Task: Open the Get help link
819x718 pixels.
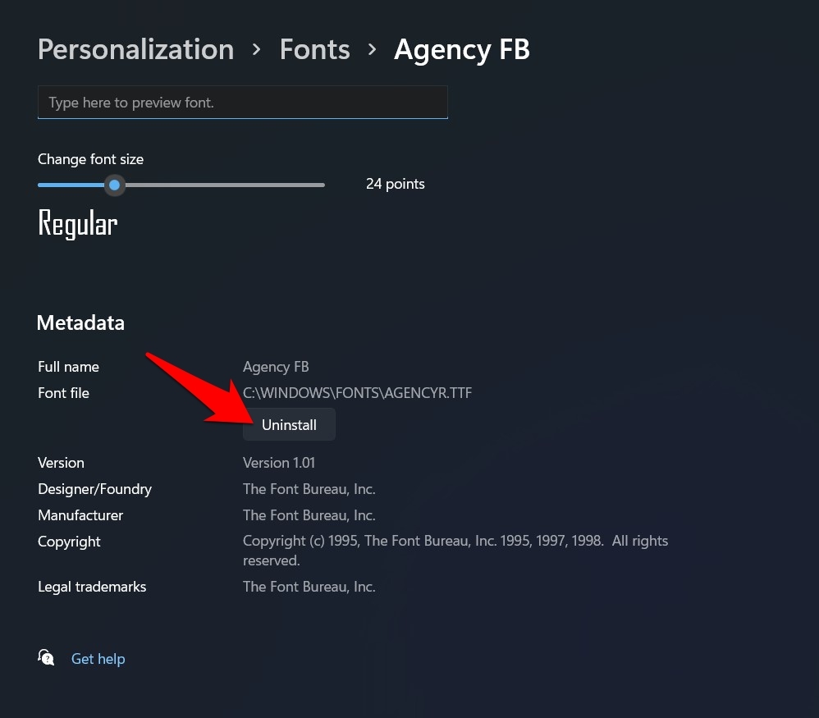Action: [98, 659]
